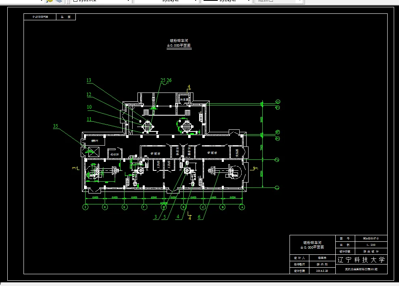
Task: Open the ByBlock color dropdown
Action: coord(101,1)
